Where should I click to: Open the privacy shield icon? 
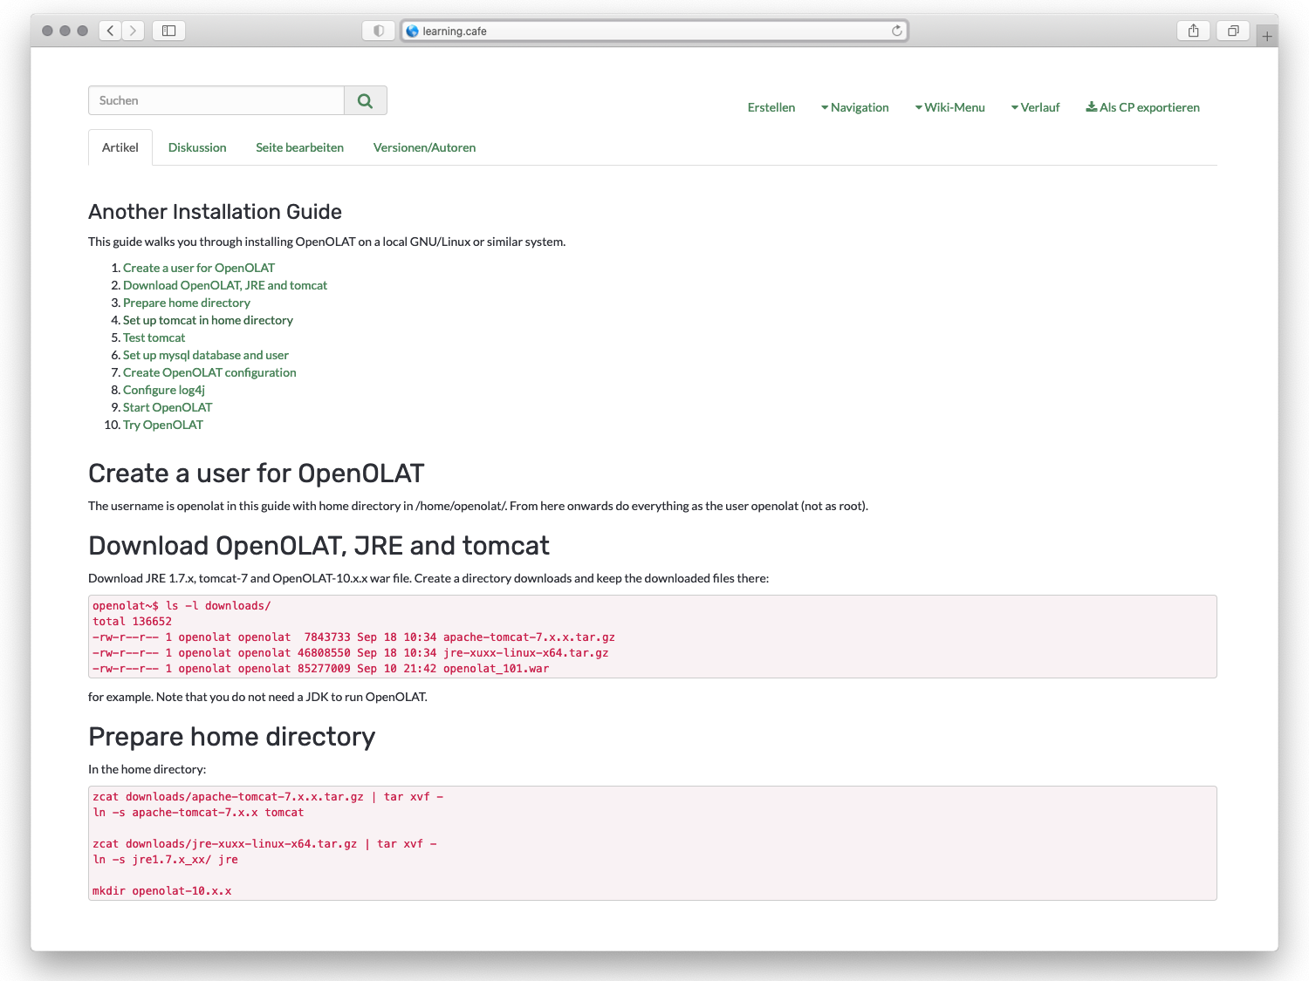pyautogui.click(x=379, y=31)
